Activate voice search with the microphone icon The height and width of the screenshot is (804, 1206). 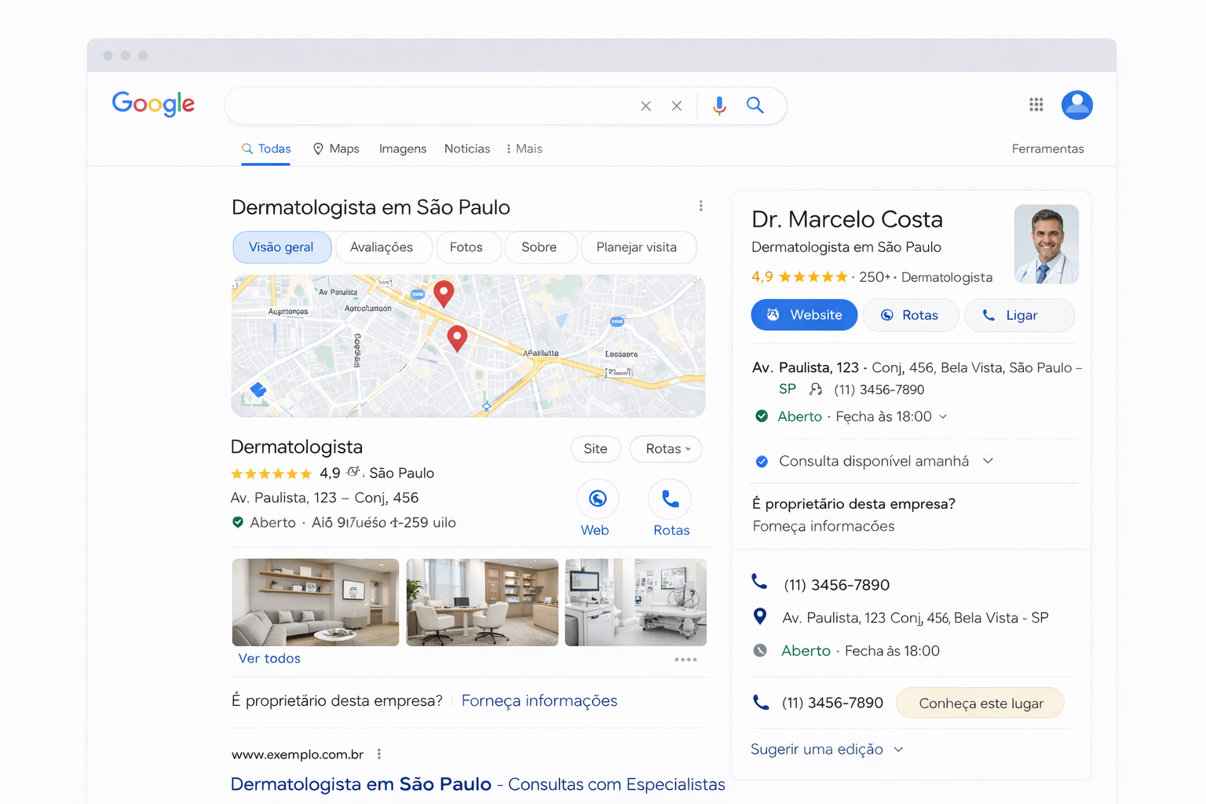[719, 105]
